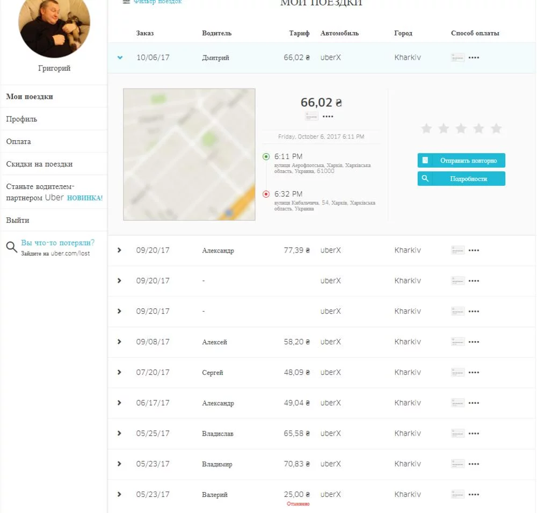Expand the 05/25/17 Владислав trip

(119, 433)
